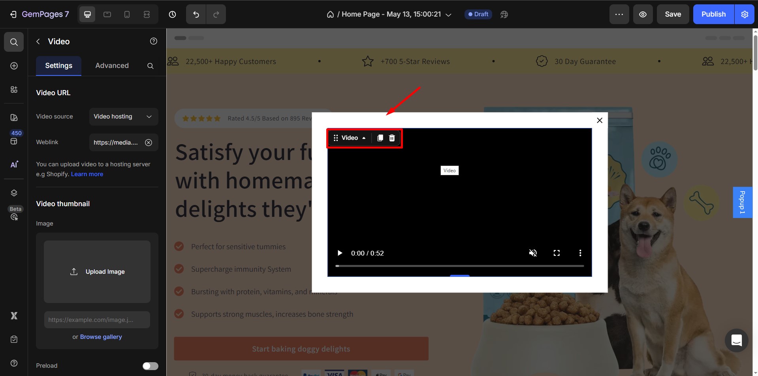
Task: Undo the last action
Action: click(196, 14)
